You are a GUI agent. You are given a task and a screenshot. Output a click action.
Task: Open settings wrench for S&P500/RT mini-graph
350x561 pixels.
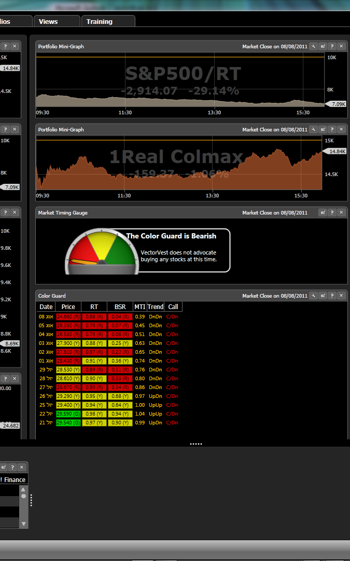pyautogui.click(x=313, y=46)
